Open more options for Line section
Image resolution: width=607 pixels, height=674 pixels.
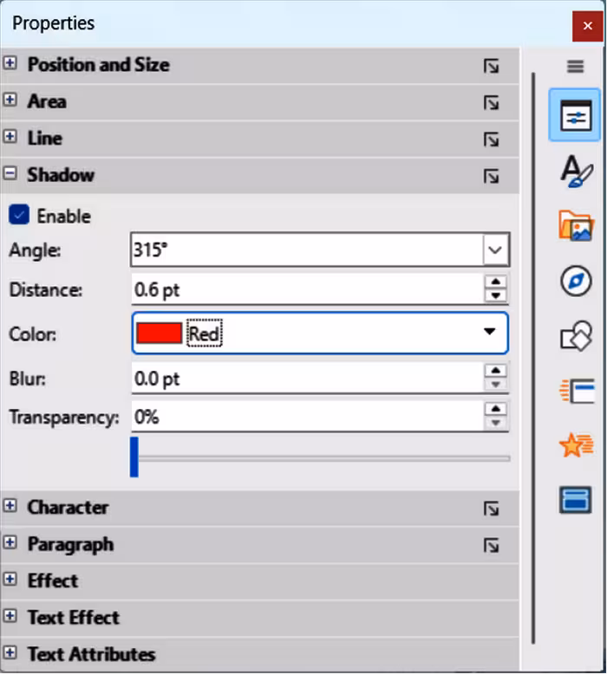[x=491, y=139]
